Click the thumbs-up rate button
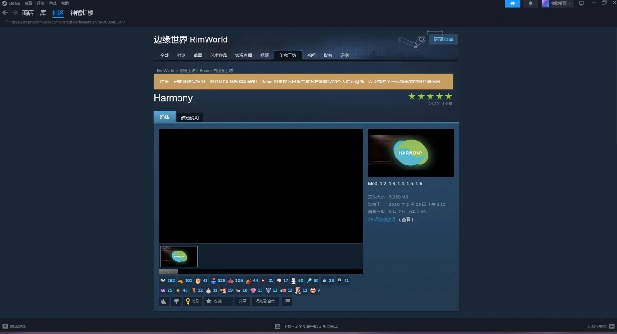This screenshot has height=334, width=617. tap(164, 301)
